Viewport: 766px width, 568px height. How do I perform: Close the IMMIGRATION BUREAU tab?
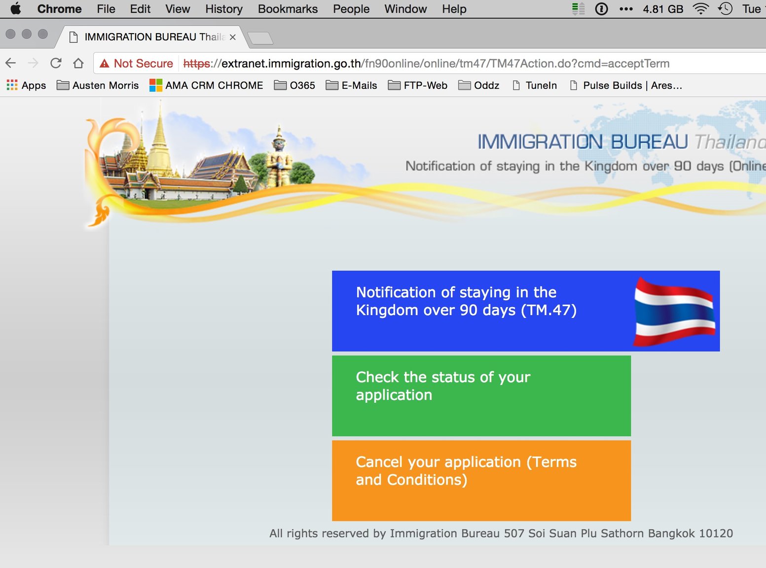click(x=233, y=37)
